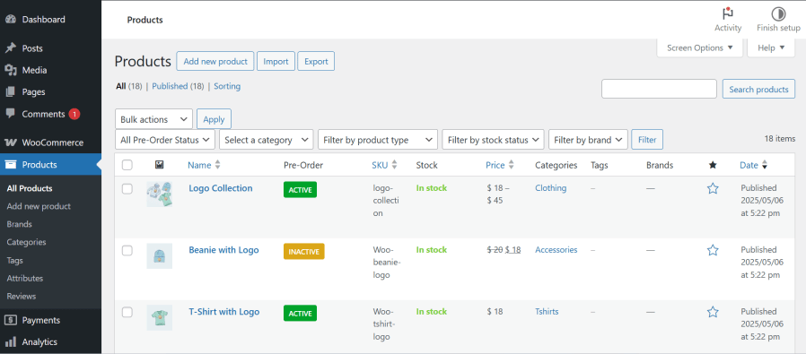The width and height of the screenshot is (806, 354).
Task: Click the Apply bulk actions button
Action: [x=214, y=119]
